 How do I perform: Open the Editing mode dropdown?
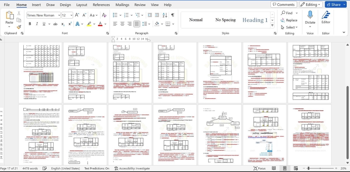point(311,4)
